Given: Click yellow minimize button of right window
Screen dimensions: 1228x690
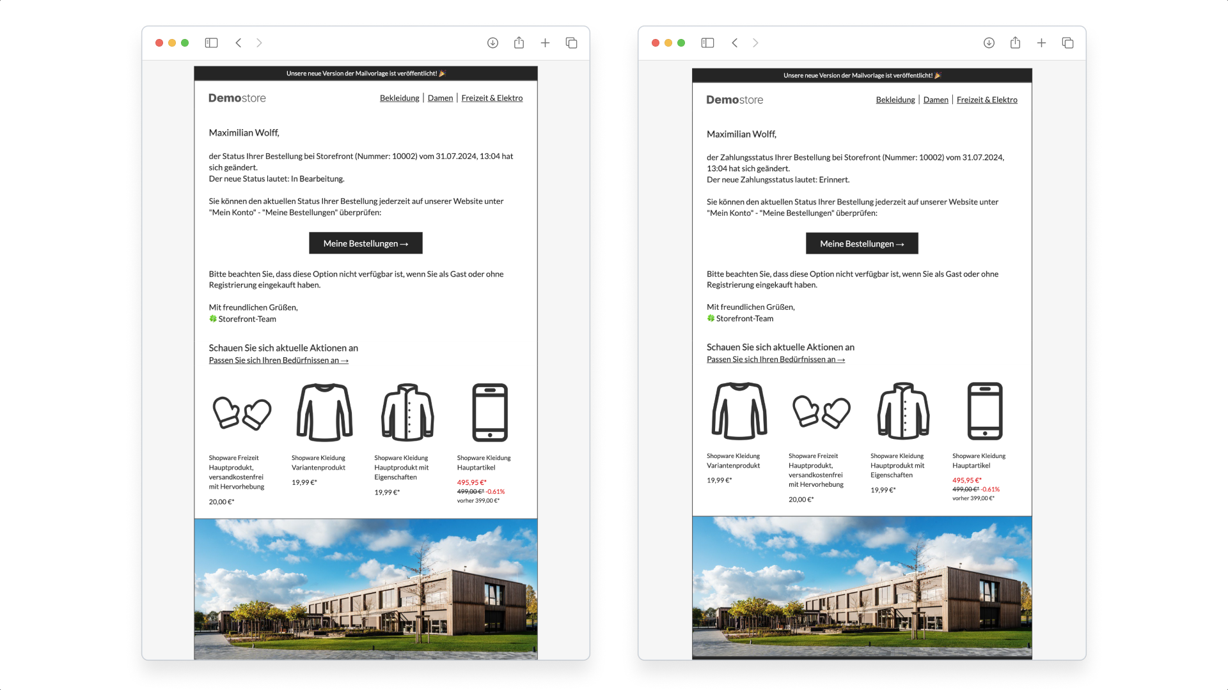Looking at the screenshot, I should pyautogui.click(x=668, y=43).
